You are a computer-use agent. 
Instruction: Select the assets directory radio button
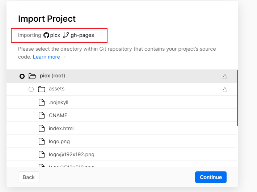(31, 89)
